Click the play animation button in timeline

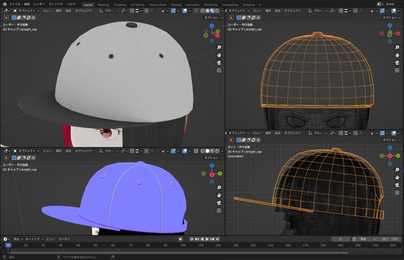tap(207, 239)
